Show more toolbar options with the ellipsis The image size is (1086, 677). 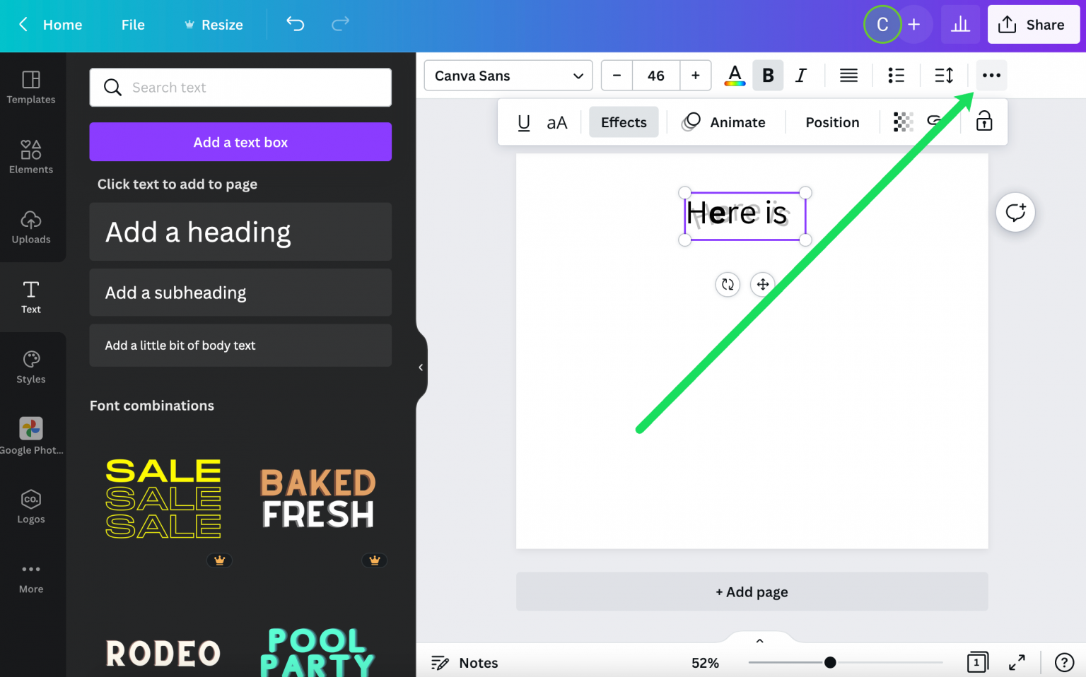[x=991, y=75]
